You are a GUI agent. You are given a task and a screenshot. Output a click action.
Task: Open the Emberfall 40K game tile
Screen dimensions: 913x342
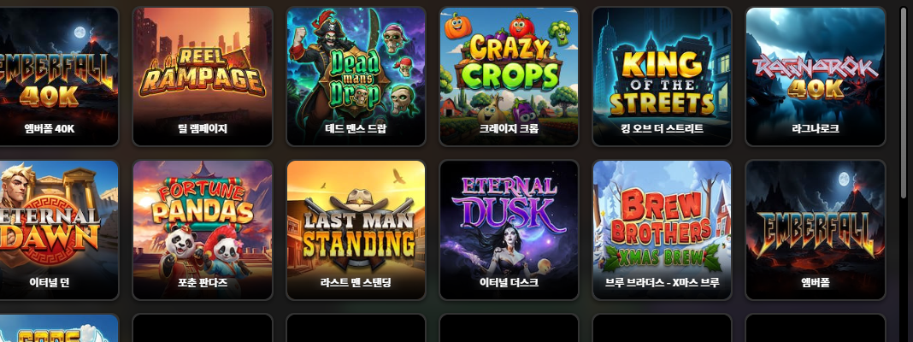coord(59,76)
